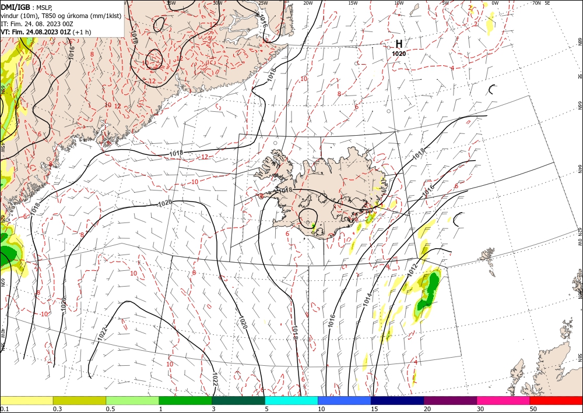Viewport: 583px width, 413px height.
Task: Click the olive 0.3–0.5 mm legend swatch
Action: coord(79,400)
